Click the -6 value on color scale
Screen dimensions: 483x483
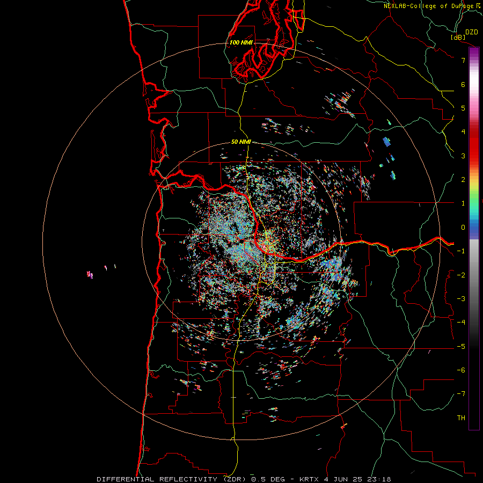pyautogui.click(x=461, y=370)
